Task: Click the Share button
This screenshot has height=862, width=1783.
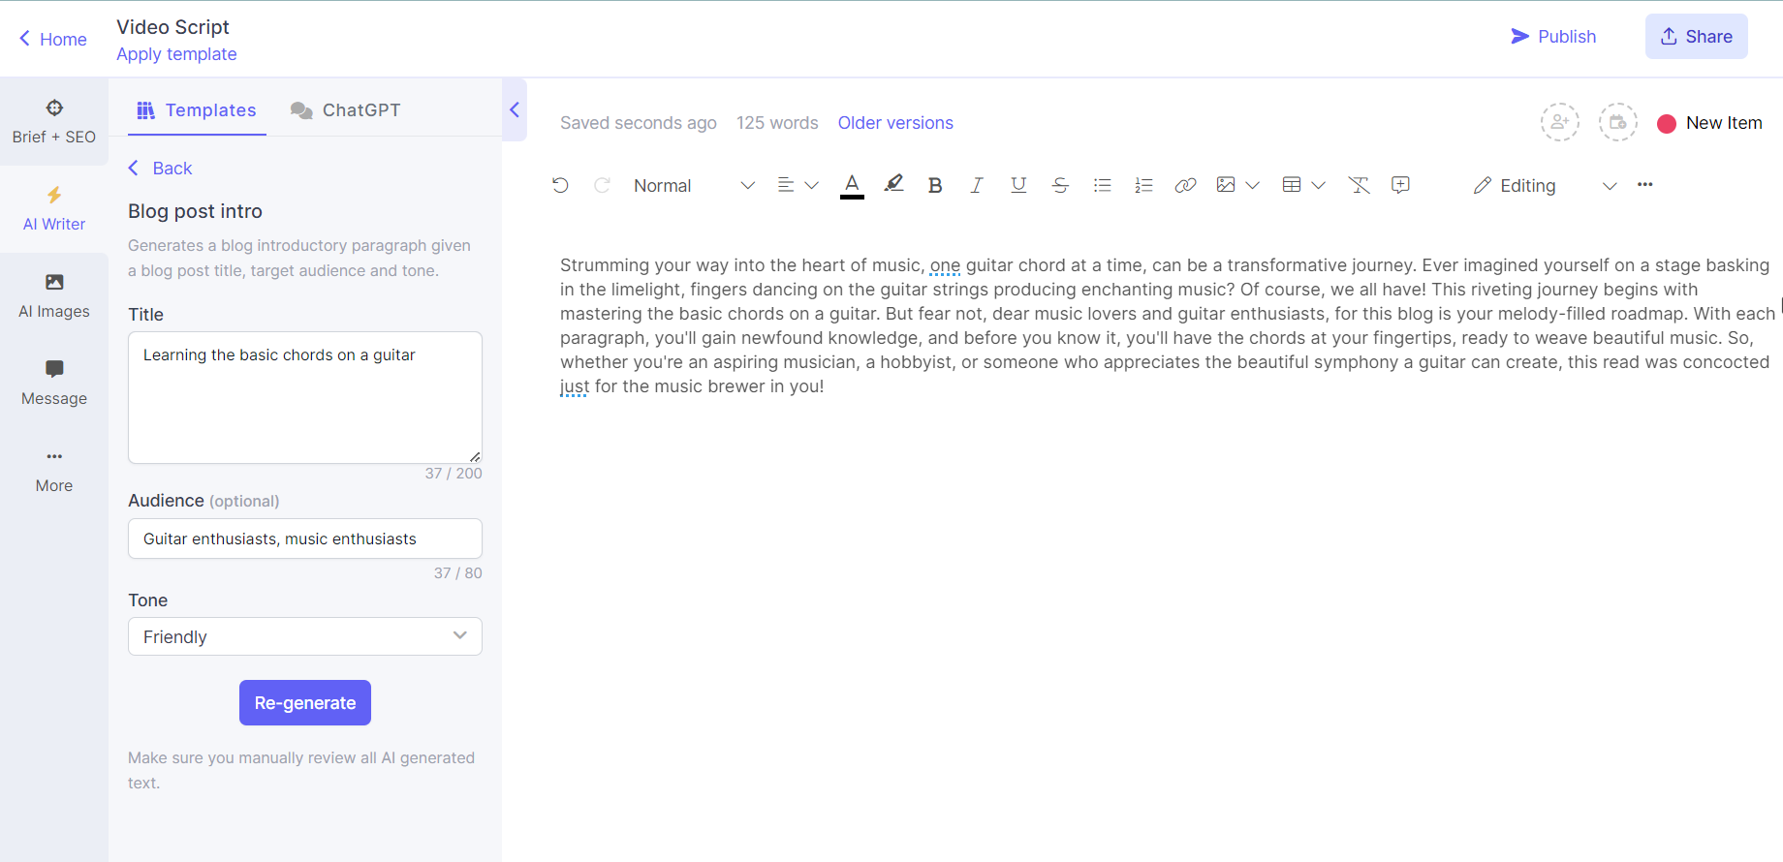Action: pos(1696,37)
